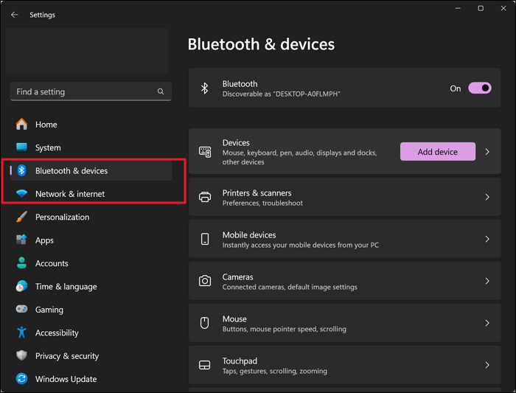Click the Windows Update refresh icon

click(x=21, y=379)
